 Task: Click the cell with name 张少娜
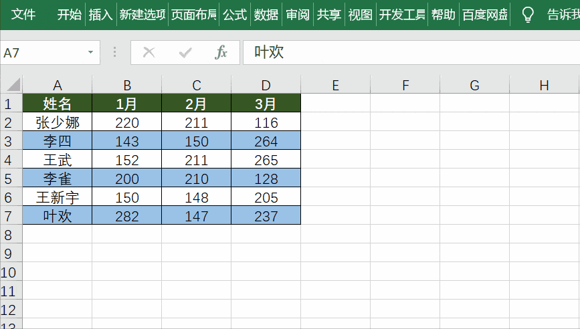(x=58, y=122)
